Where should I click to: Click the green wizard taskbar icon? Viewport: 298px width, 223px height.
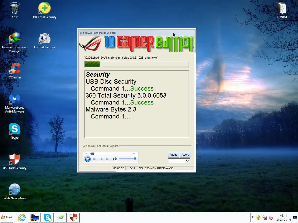coord(61,217)
